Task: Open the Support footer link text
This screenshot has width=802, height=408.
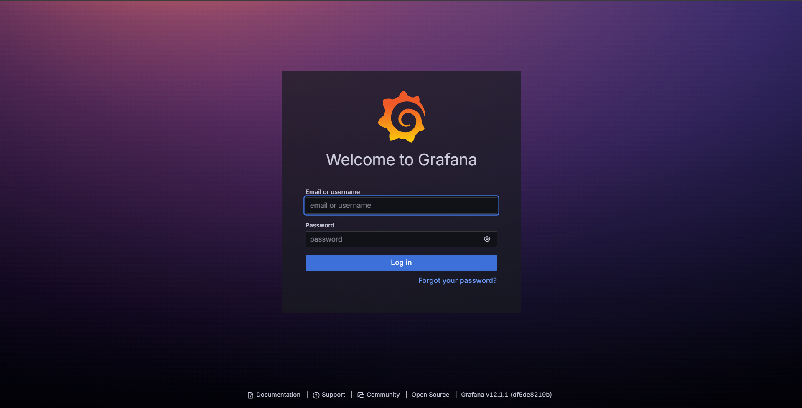Action: tap(333, 395)
